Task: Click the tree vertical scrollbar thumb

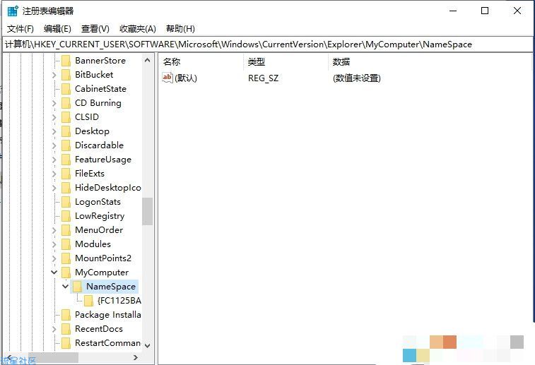Action: (148, 211)
